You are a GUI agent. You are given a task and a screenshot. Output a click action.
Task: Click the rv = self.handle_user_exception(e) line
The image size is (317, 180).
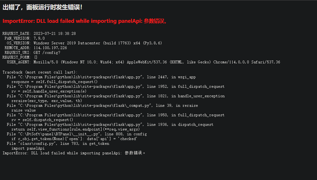pos(49,91)
